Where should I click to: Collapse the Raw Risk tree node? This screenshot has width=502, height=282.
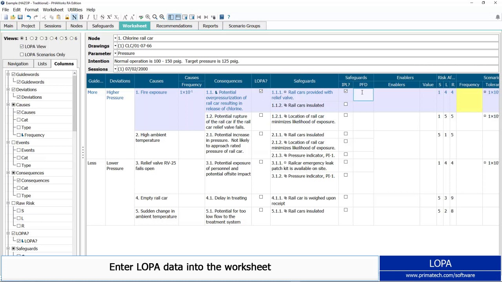[x=8, y=203]
